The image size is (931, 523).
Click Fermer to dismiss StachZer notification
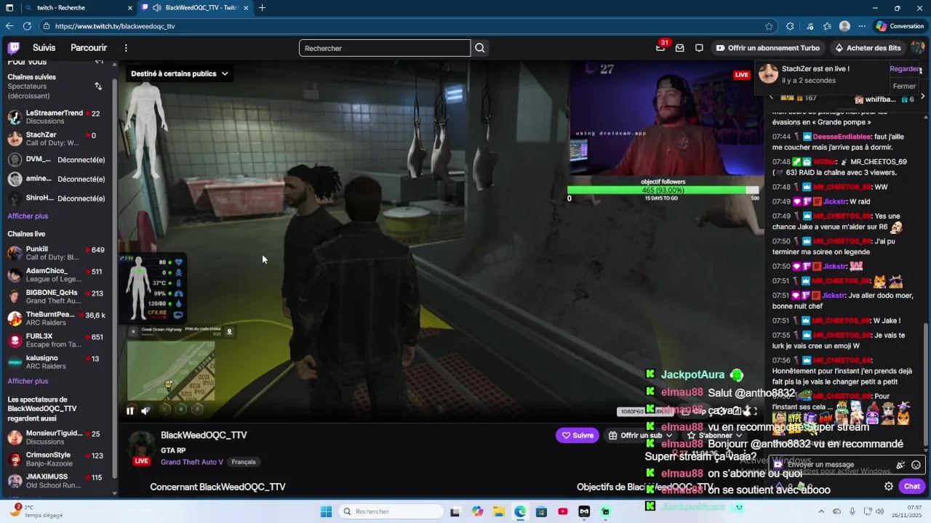[x=905, y=86]
